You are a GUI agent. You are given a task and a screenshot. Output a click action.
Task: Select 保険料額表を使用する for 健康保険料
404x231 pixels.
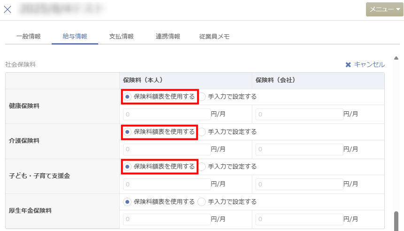(127, 97)
